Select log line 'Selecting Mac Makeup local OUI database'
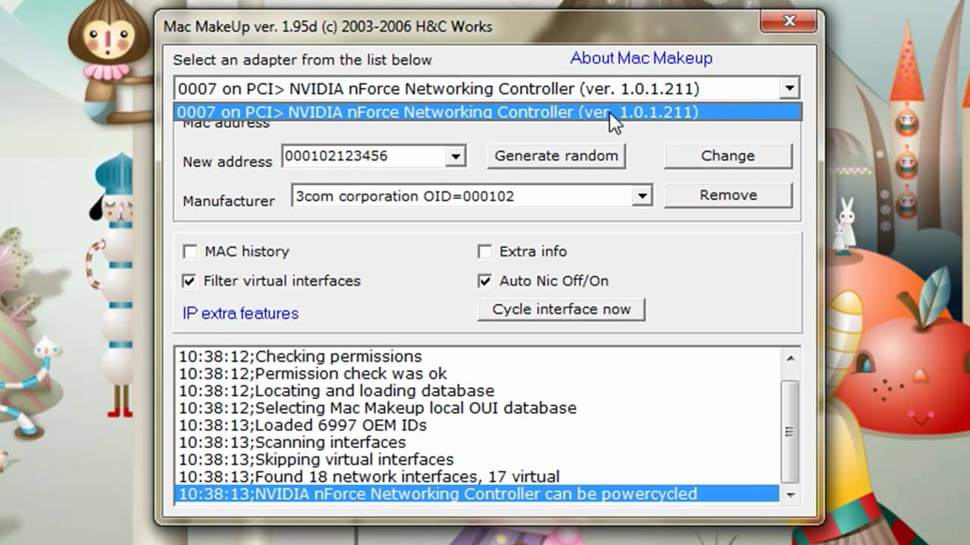Screen dimensions: 970x545 click(x=477, y=408)
